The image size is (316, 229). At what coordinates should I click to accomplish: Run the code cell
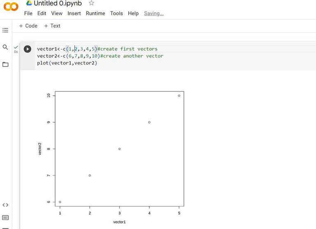coord(27,49)
